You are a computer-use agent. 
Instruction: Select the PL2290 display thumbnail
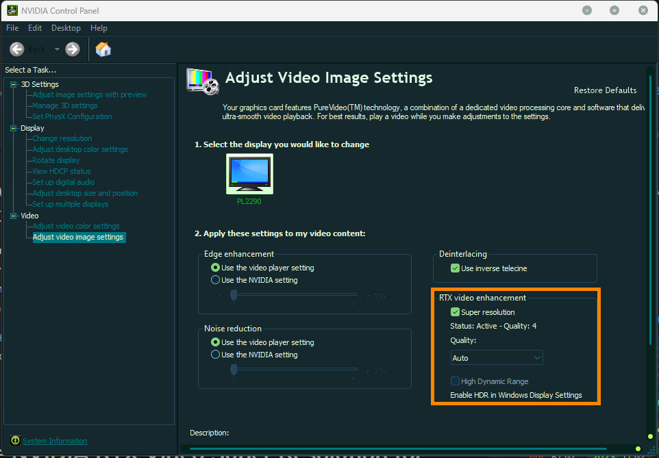click(x=249, y=173)
